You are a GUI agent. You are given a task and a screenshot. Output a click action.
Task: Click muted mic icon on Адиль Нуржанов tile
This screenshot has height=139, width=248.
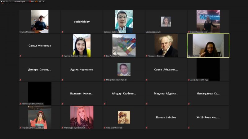[x=63, y=80]
